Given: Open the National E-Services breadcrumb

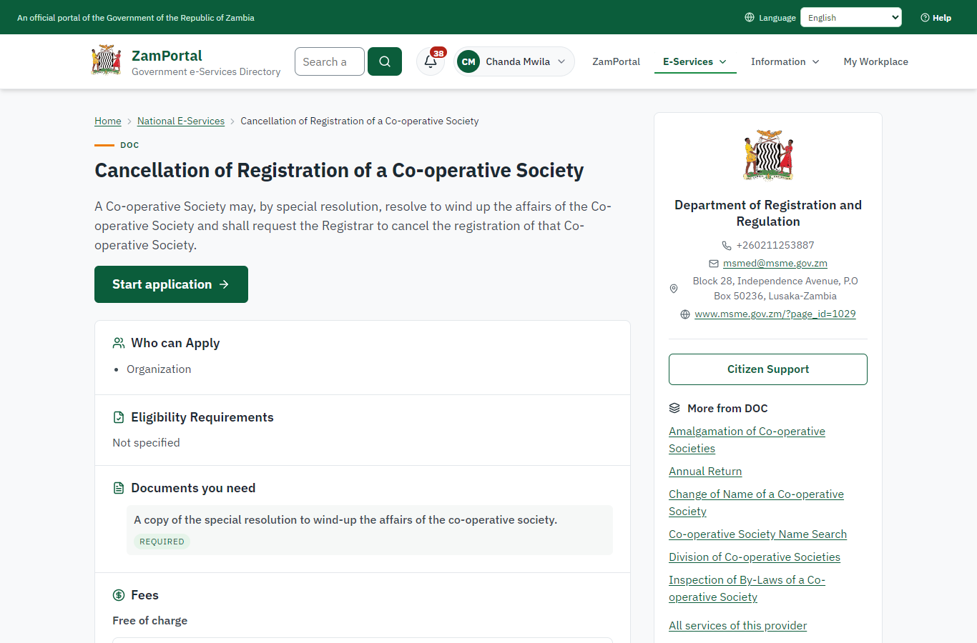Looking at the screenshot, I should pos(181,121).
